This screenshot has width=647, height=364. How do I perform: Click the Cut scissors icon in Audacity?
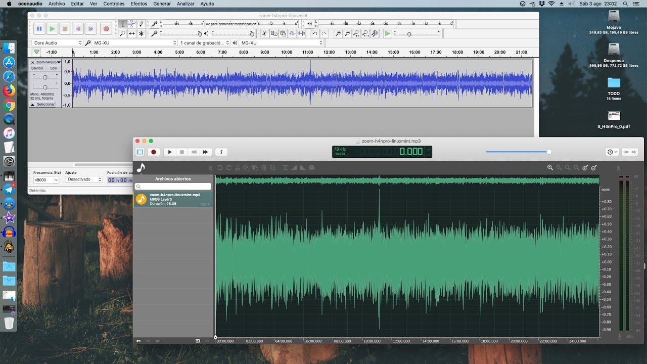click(x=264, y=33)
